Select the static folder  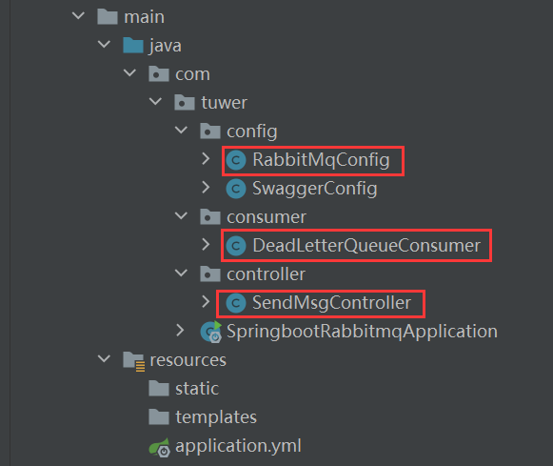click(x=197, y=389)
